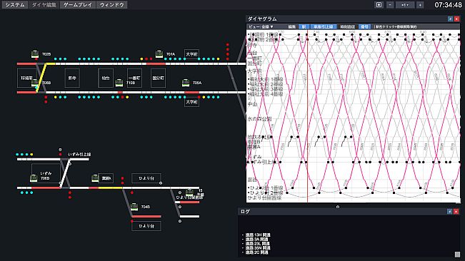Click the white crossover switch at いずみ
This screenshot has width=465, height=261.
pyautogui.click(x=66, y=173)
